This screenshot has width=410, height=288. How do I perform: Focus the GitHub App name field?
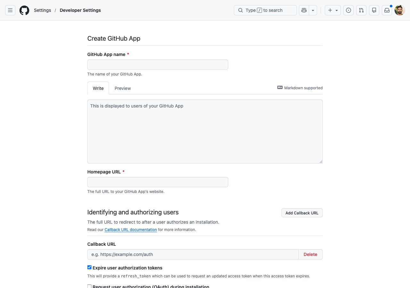[158, 65]
